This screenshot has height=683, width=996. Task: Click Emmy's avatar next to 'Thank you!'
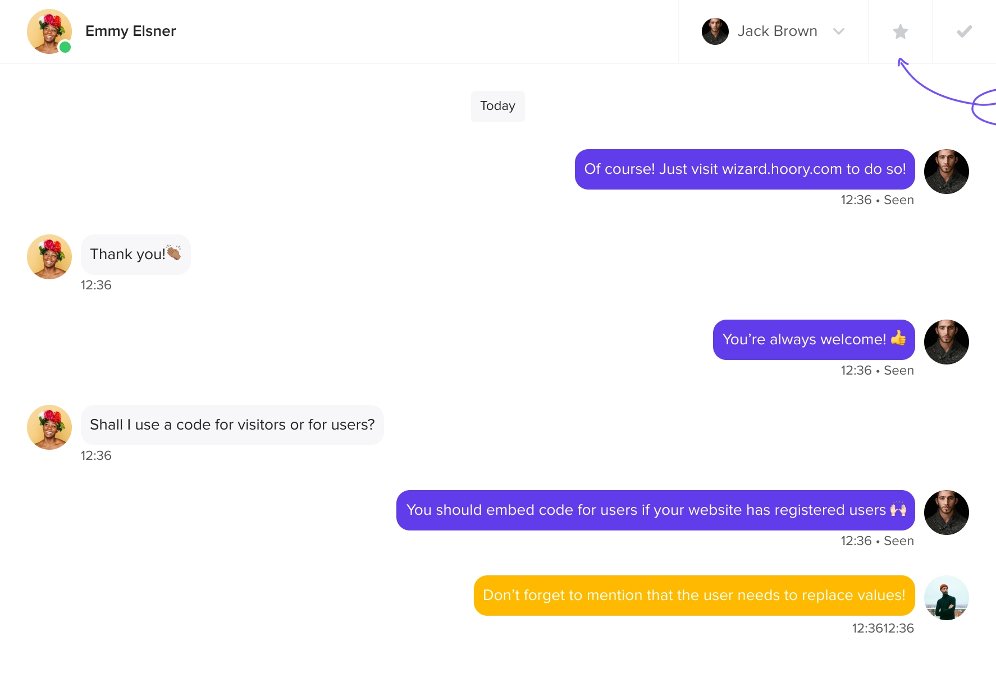pyautogui.click(x=49, y=257)
